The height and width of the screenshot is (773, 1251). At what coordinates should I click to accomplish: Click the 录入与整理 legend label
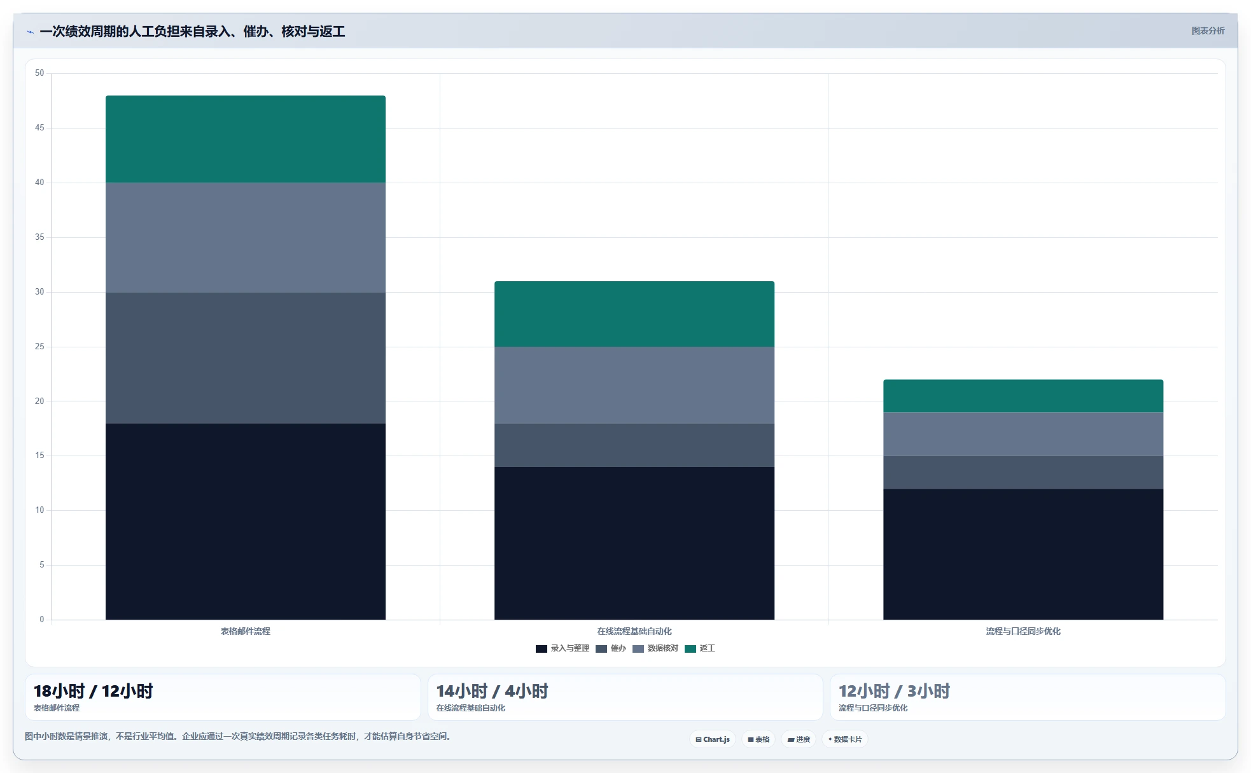pyautogui.click(x=570, y=648)
